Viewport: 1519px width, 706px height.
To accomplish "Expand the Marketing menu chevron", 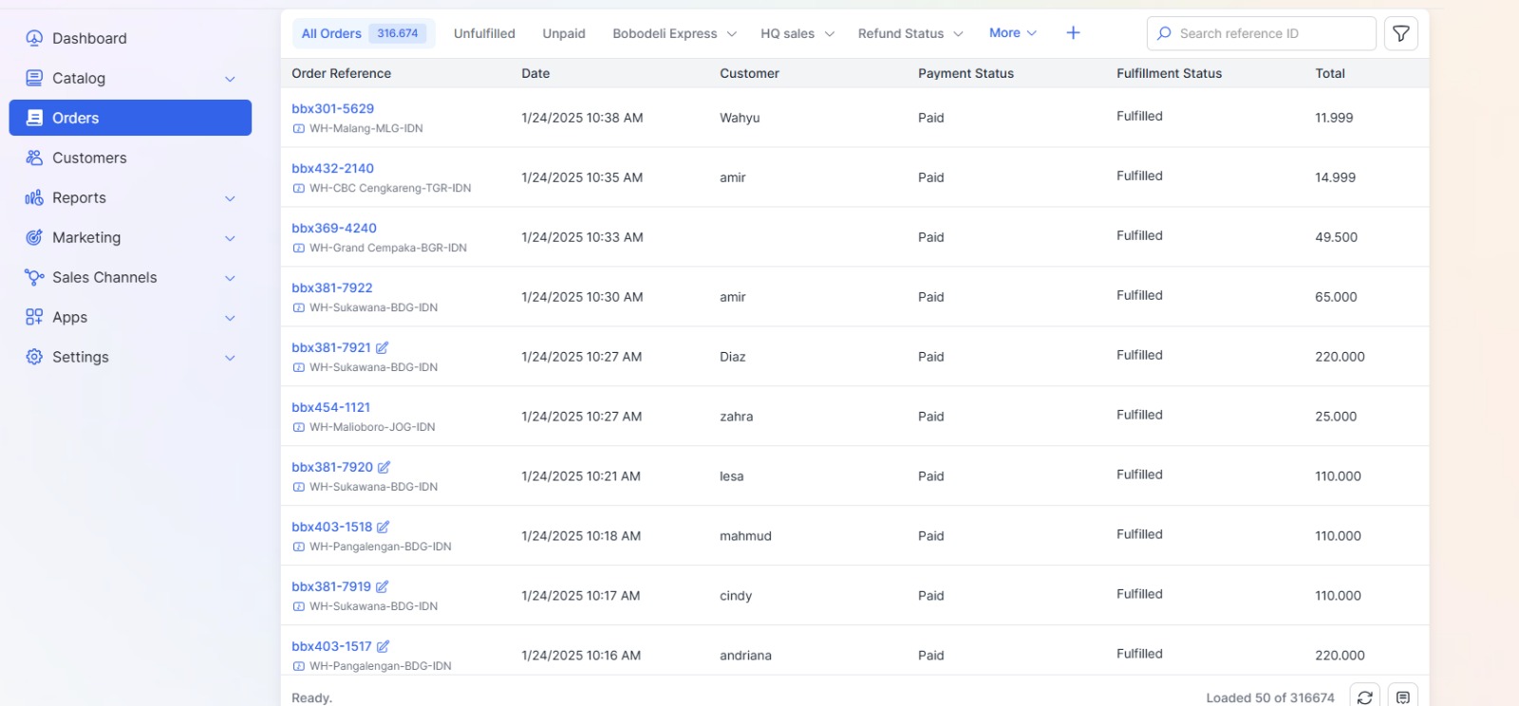I will point(230,238).
